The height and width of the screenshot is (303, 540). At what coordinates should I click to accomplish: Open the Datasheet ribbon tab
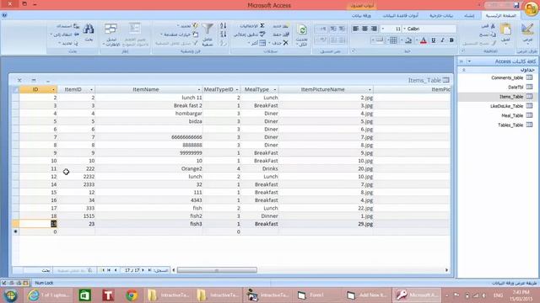[361, 16]
